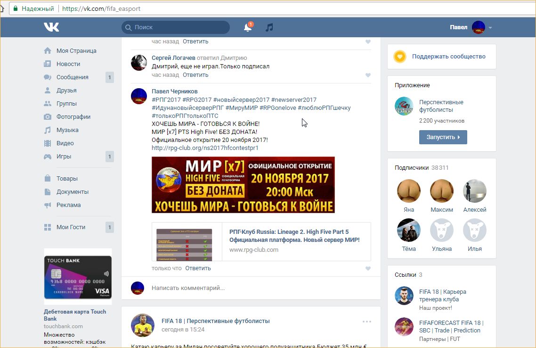
Task: Open the music note player icon
Action: tap(269, 27)
